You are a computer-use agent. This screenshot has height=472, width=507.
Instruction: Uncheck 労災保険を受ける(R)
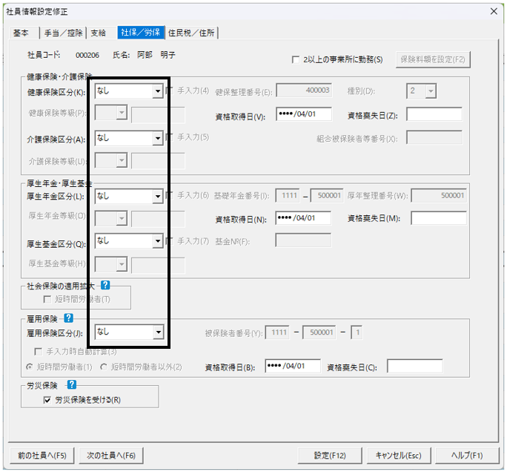47,400
